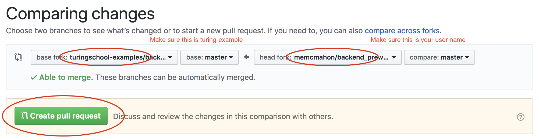Click the caret next to compare: master
The image size is (539, 140).
467,57
